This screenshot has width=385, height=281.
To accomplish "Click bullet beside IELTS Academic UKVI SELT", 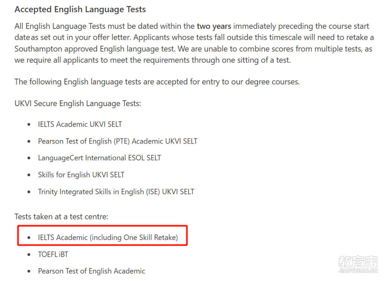I will [x=29, y=125].
